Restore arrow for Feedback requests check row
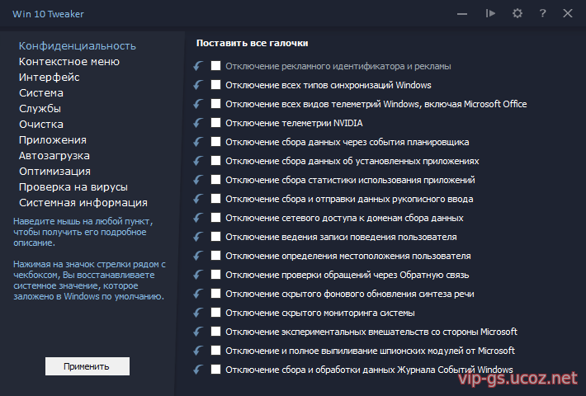Screen dimensions: 586x396 click(x=198, y=275)
